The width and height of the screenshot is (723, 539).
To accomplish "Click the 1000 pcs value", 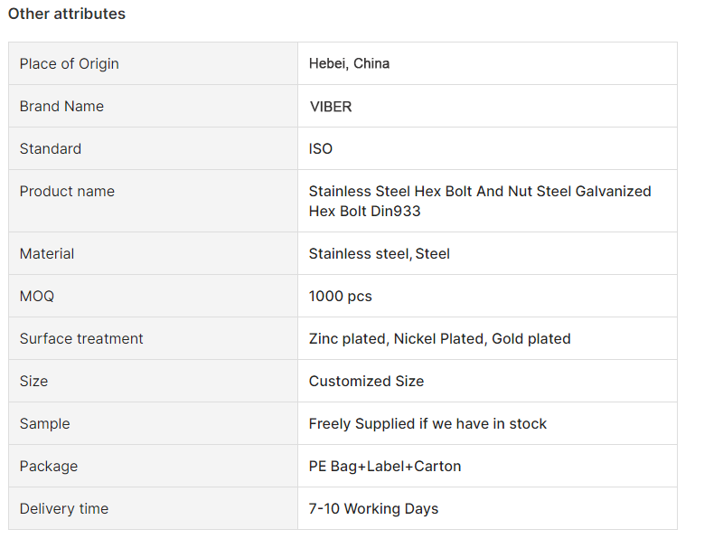I will click(x=341, y=296).
